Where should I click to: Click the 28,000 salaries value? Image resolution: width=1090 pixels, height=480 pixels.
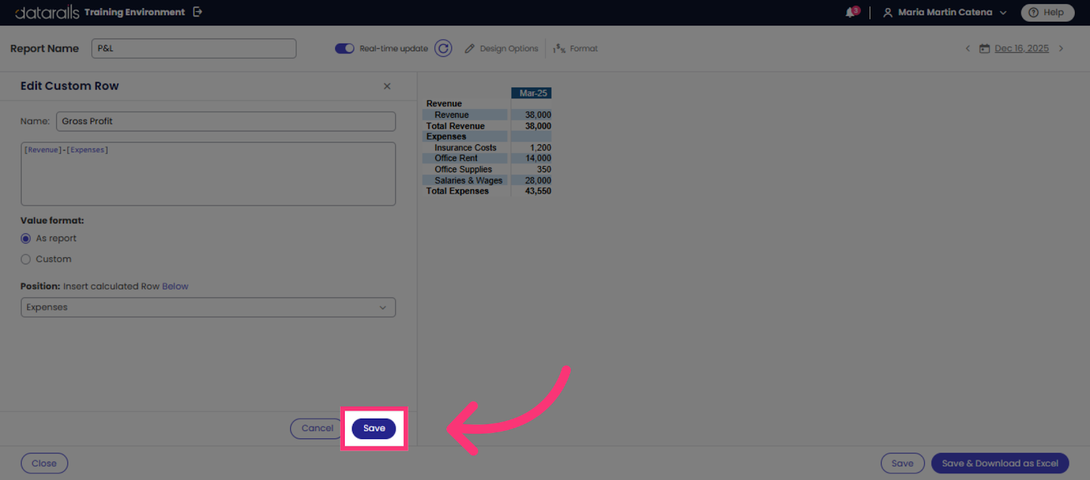click(538, 180)
